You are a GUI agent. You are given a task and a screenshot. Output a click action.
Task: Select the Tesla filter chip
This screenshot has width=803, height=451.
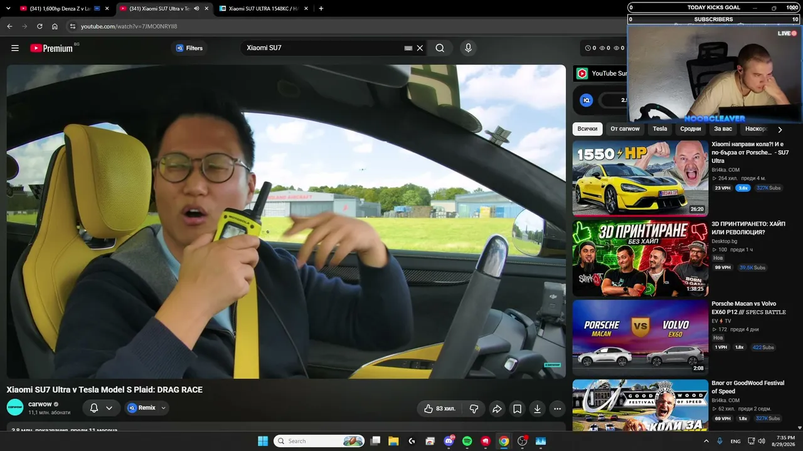click(x=660, y=129)
